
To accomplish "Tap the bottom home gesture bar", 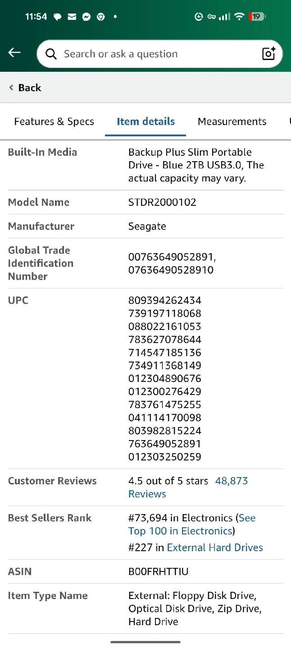I will pos(145,642).
